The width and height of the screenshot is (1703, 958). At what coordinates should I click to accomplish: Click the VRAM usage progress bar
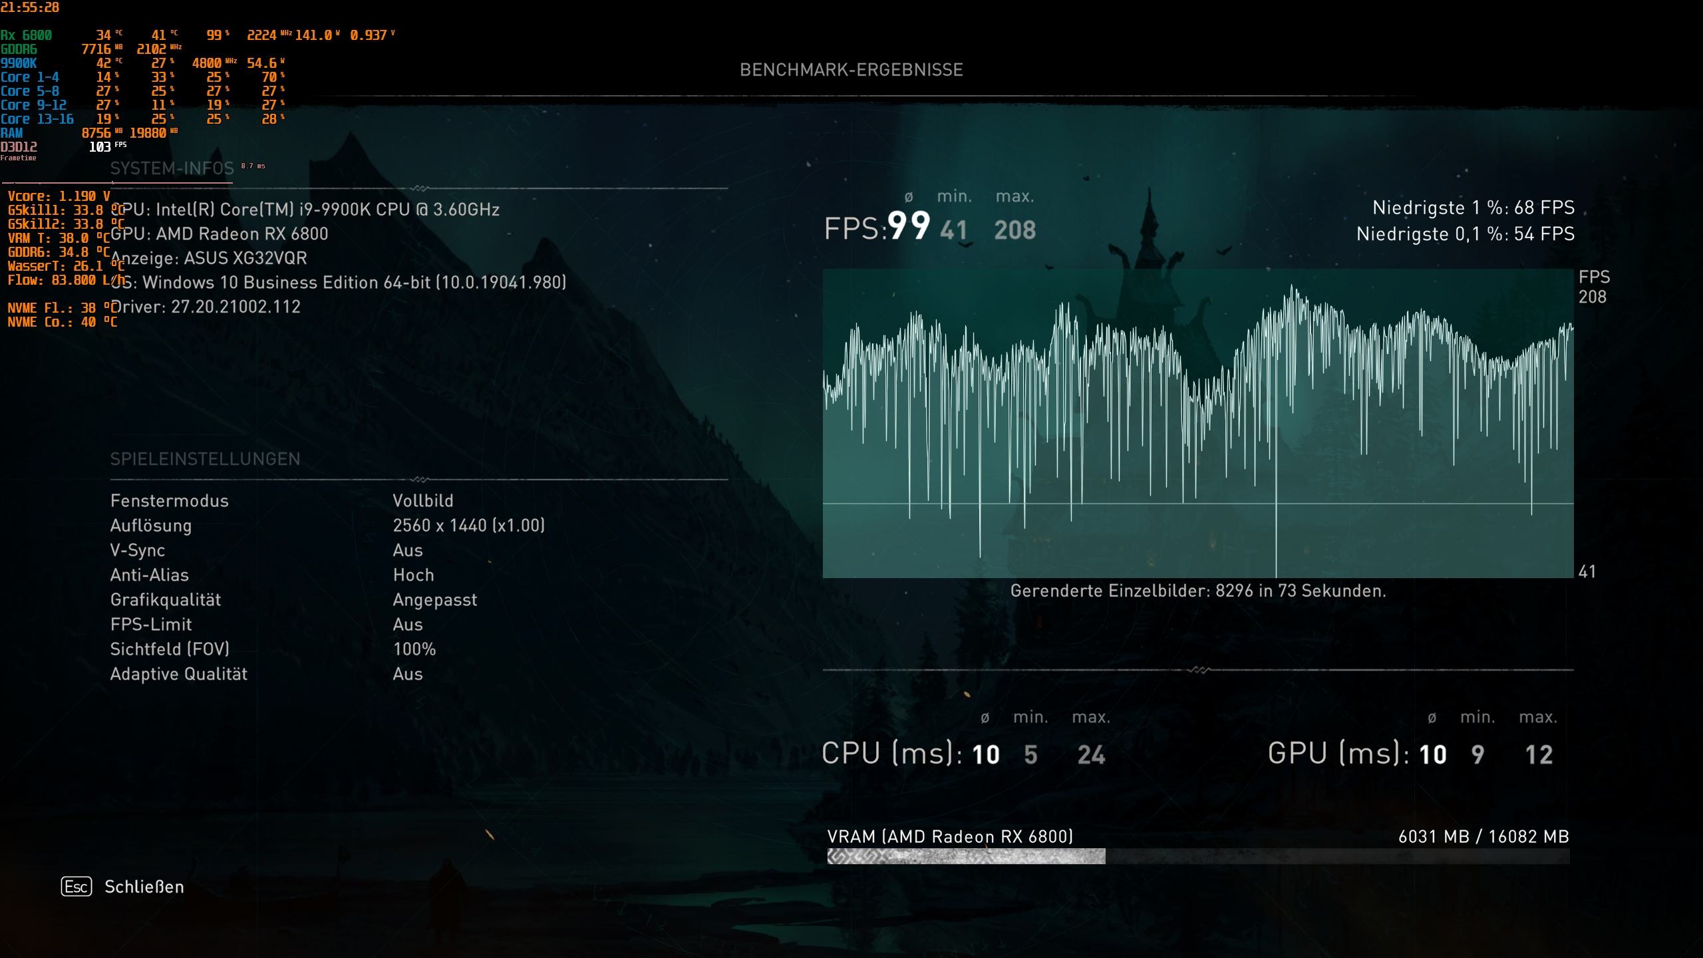click(x=1198, y=856)
